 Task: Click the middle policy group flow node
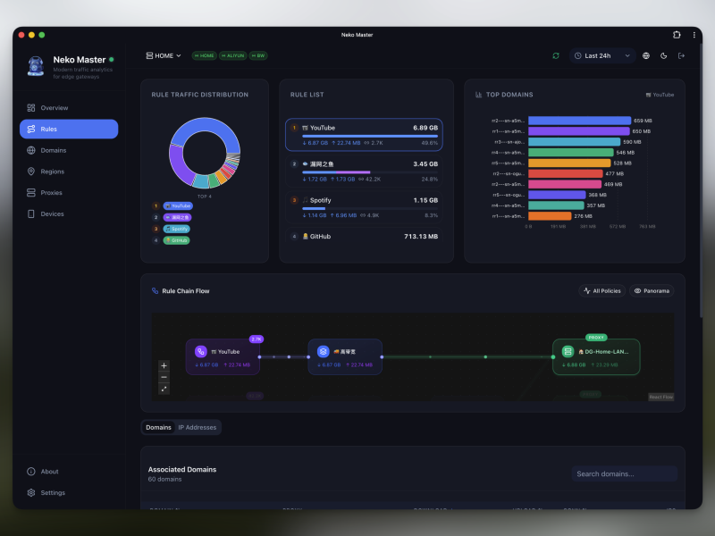[345, 356]
